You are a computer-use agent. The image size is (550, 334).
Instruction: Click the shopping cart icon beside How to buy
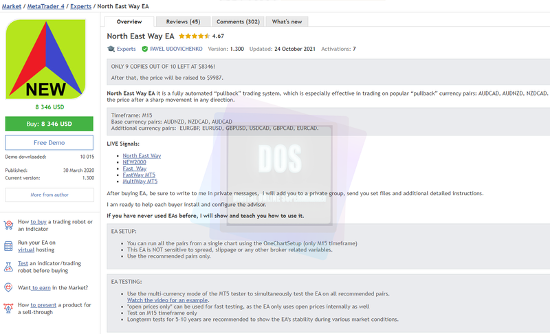[x=8, y=225]
